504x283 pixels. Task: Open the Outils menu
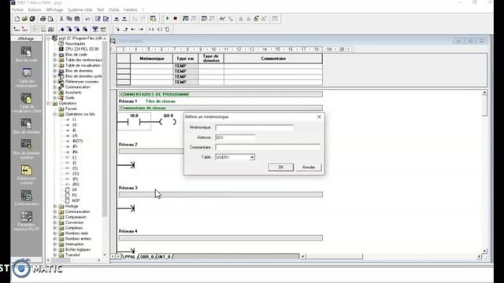point(113,9)
